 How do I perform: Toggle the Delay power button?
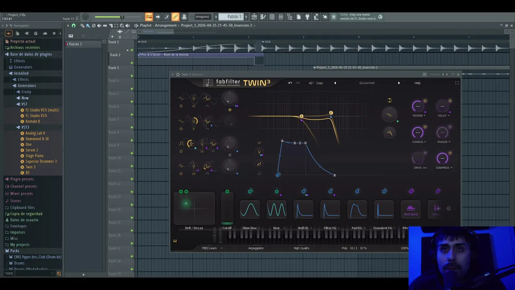pos(450,101)
